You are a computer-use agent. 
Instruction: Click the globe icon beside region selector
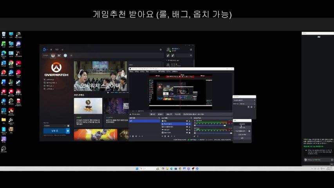(68, 126)
